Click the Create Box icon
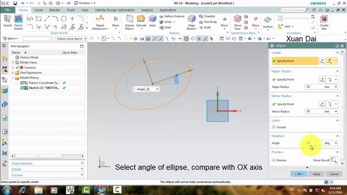The width and height of the screenshot is (347, 195). [x=324, y=19]
